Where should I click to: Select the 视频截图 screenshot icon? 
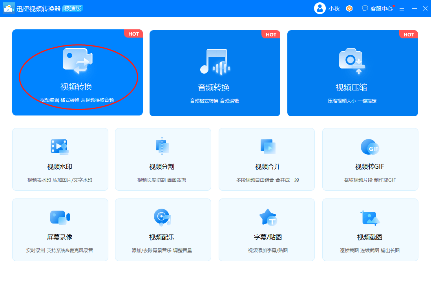coord(370,218)
